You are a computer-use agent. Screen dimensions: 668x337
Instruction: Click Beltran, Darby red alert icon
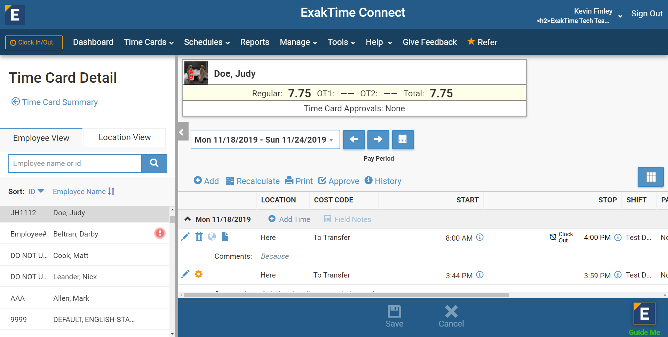point(160,233)
